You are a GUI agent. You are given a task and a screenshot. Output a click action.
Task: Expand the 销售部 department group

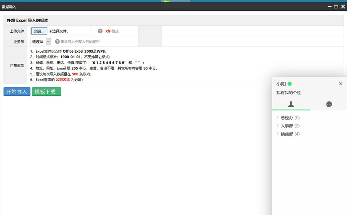tap(287, 134)
